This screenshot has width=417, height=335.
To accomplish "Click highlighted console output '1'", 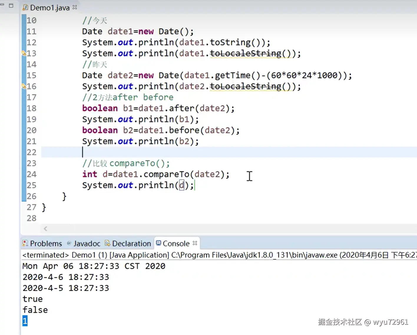I will [x=25, y=321].
